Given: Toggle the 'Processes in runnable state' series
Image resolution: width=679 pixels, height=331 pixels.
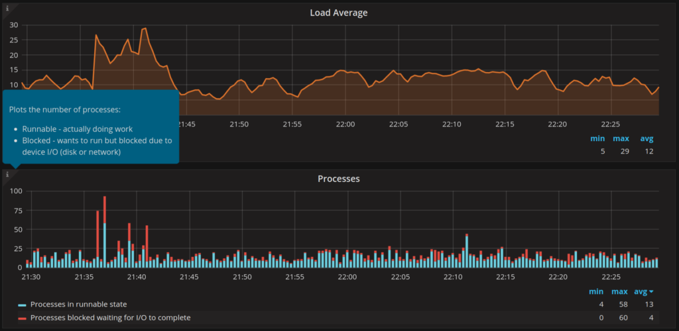Looking at the screenshot, I should point(78,305).
